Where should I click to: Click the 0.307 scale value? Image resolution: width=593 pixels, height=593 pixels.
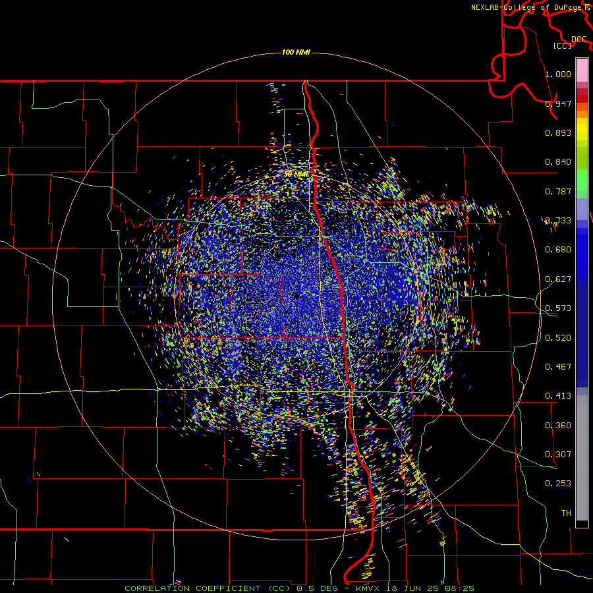[558, 455]
